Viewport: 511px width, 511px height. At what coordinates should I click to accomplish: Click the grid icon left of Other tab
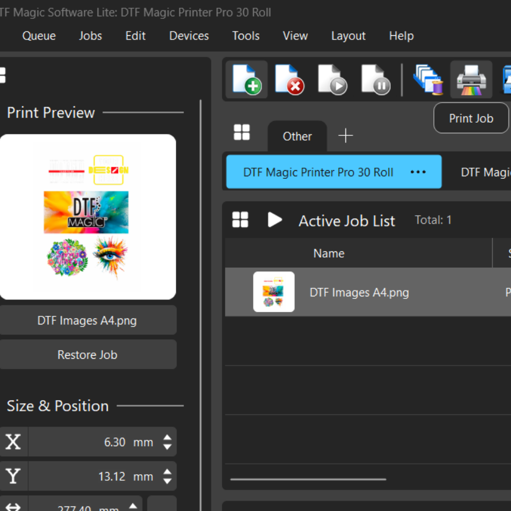click(x=242, y=132)
